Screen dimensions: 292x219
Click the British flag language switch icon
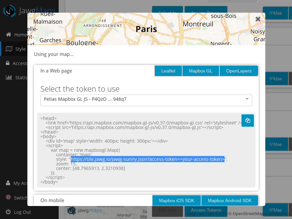(x=8, y=198)
